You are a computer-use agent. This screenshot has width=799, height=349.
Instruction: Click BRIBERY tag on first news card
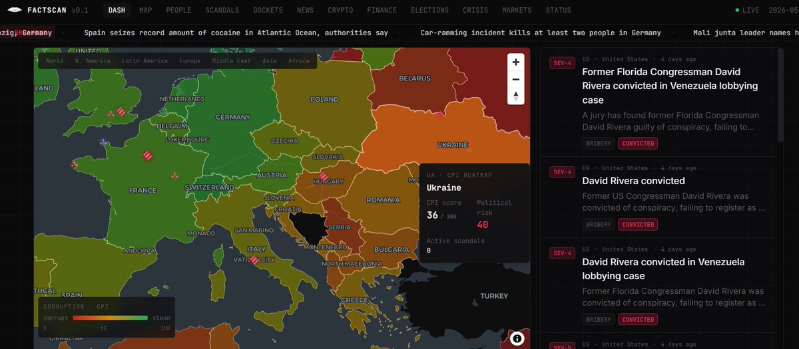click(598, 143)
